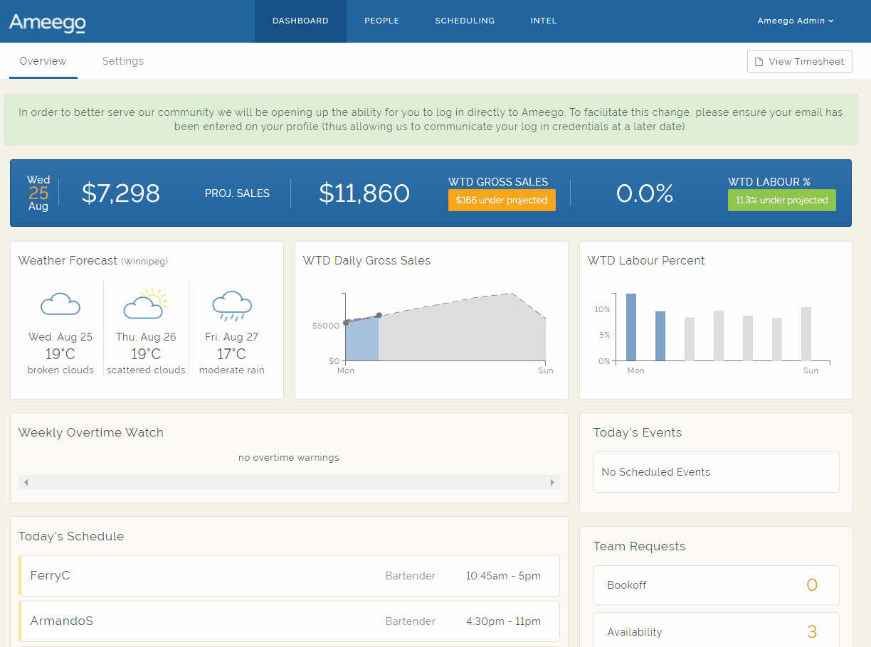Image resolution: width=871 pixels, height=647 pixels.
Task: Click the orange $166 under projected badge
Action: point(502,200)
